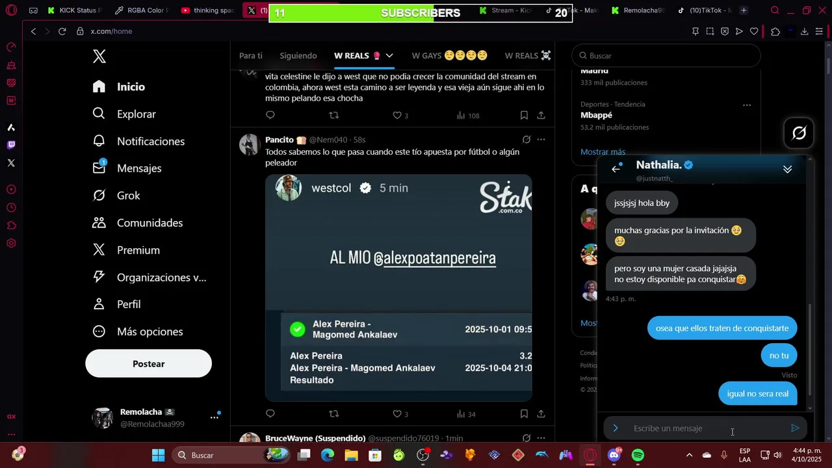Open the floating Grok button
This screenshot has height=468, width=832.
pyautogui.click(x=799, y=133)
